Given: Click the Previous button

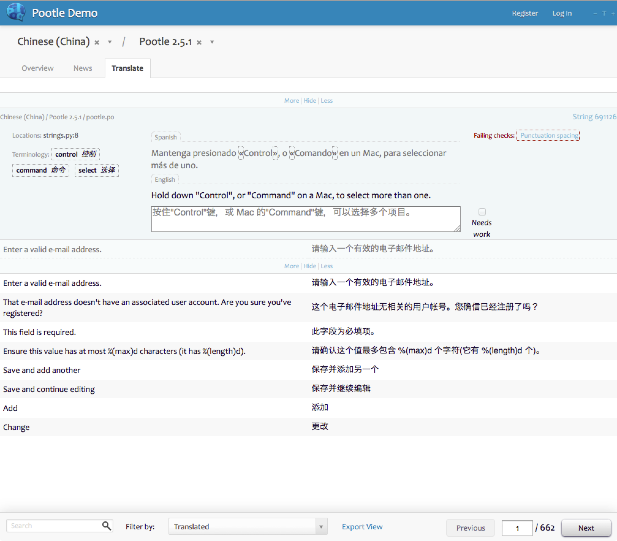Looking at the screenshot, I should (470, 528).
